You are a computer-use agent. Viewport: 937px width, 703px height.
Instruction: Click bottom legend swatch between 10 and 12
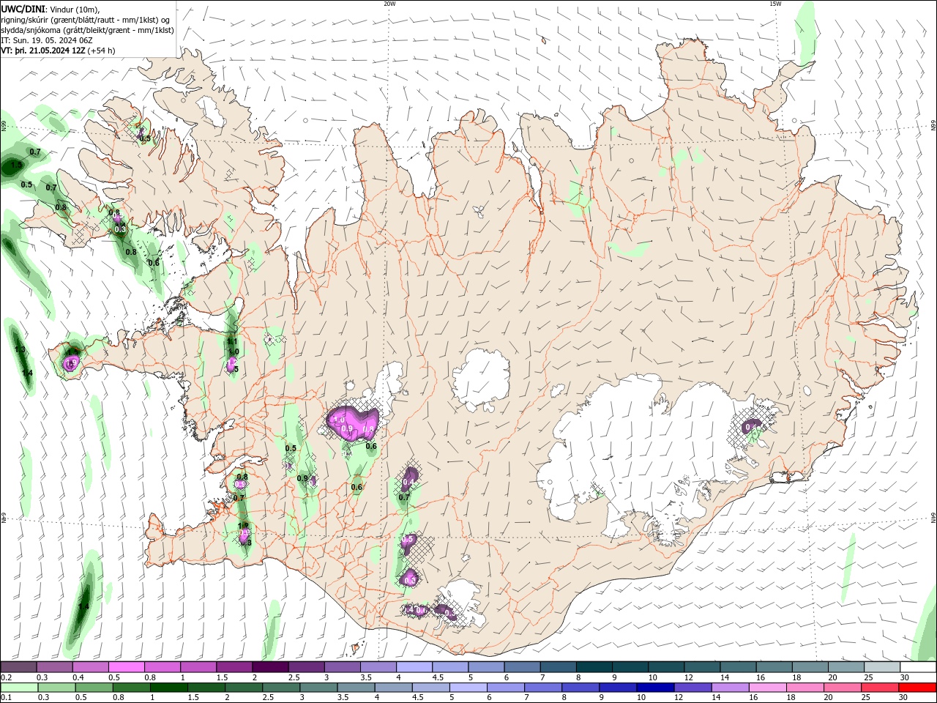[656, 687]
